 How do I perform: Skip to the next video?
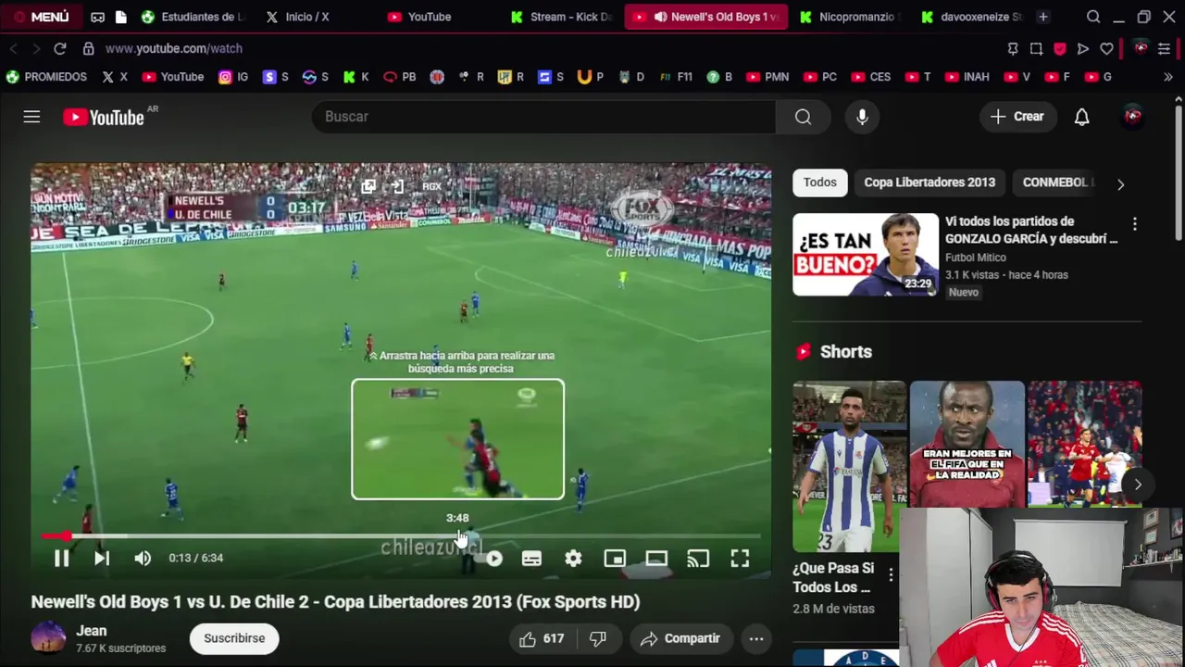102,558
